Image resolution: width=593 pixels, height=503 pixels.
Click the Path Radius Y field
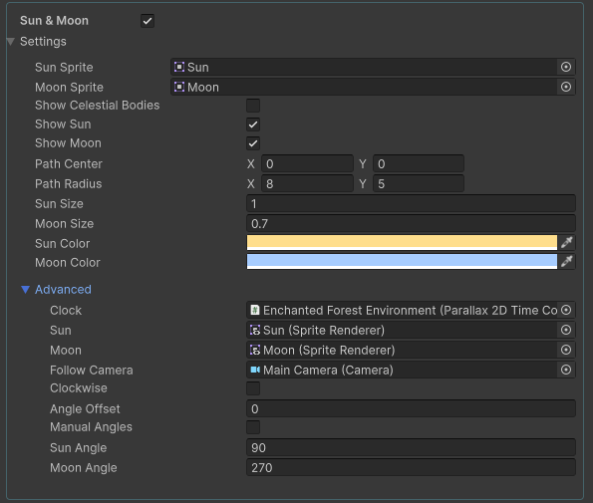[x=419, y=184]
